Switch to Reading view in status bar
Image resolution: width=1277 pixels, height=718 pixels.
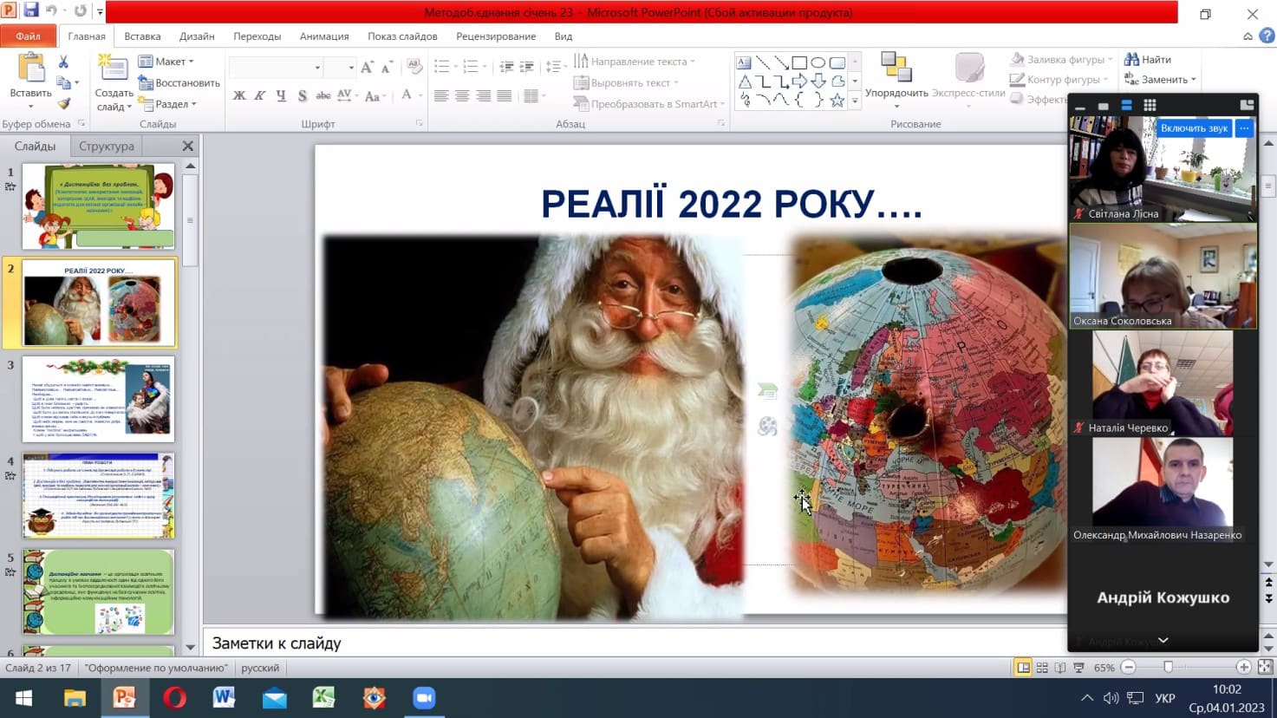pos(1060,668)
